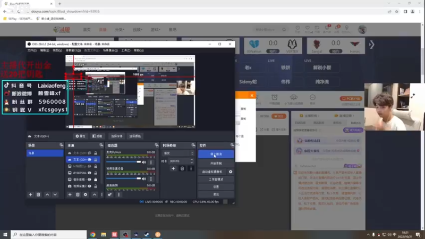
Task: Open advanced audio properties gear in the mixer
Action: (110, 194)
